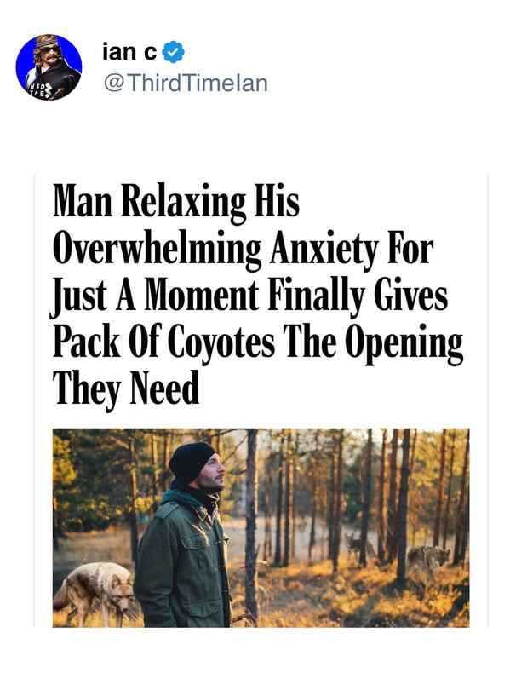Click the coyote by the right trees
Image resolution: width=510 pixels, height=673 pixels.
coord(427,561)
